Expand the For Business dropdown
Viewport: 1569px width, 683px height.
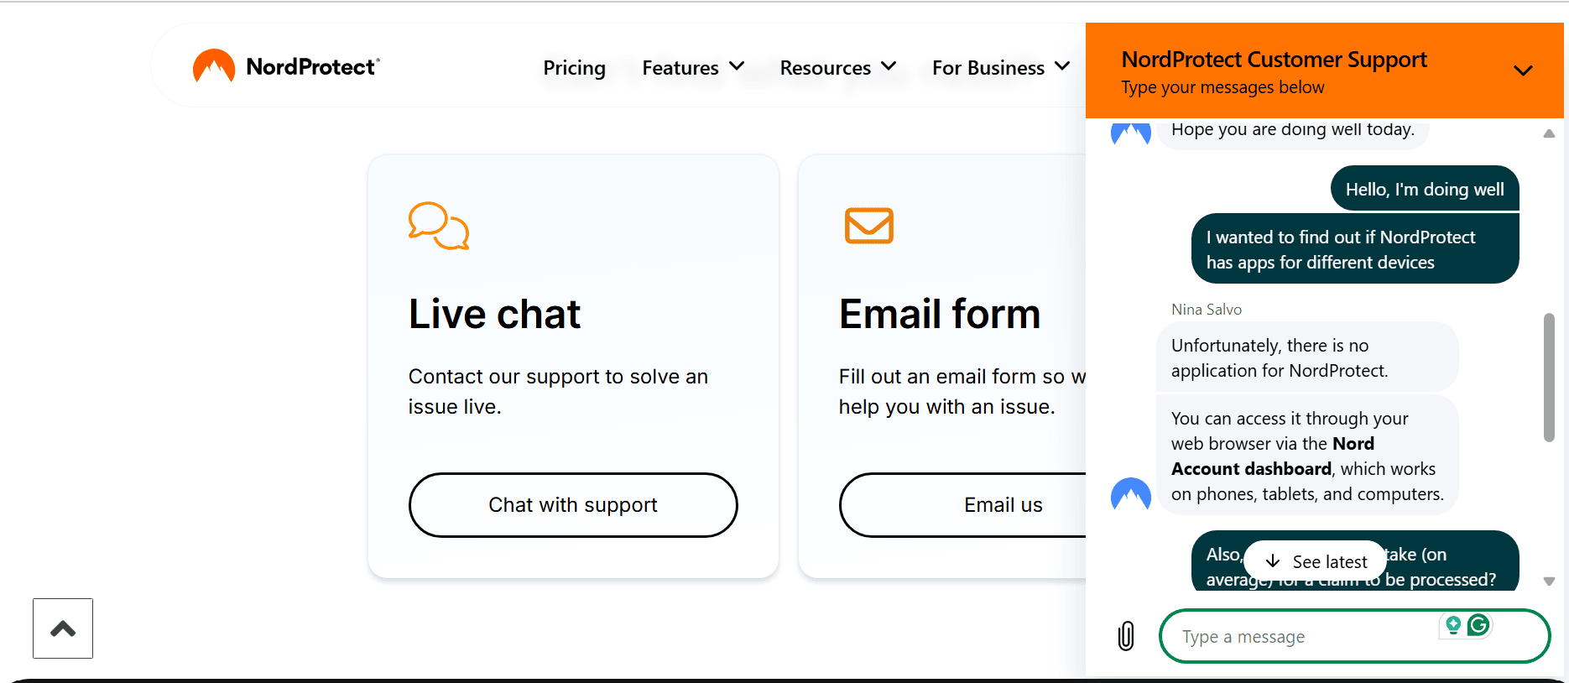[x=1000, y=67]
